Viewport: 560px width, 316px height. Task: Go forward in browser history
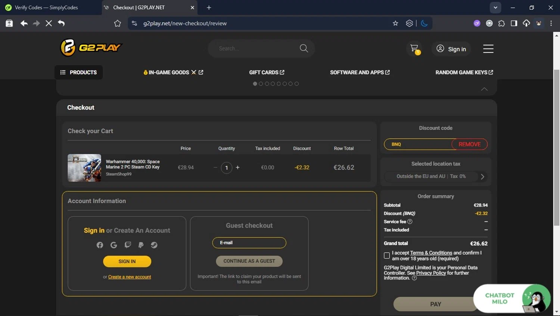click(x=36, y=23)
